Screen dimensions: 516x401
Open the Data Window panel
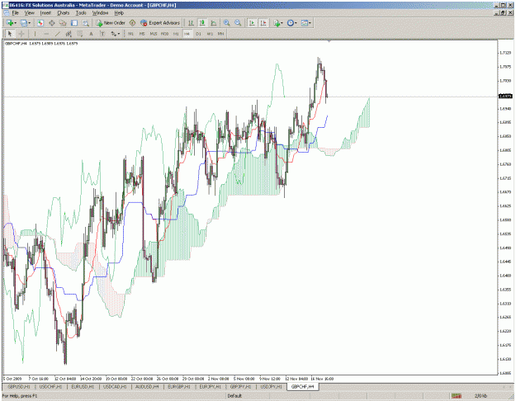tap(52, 23)
